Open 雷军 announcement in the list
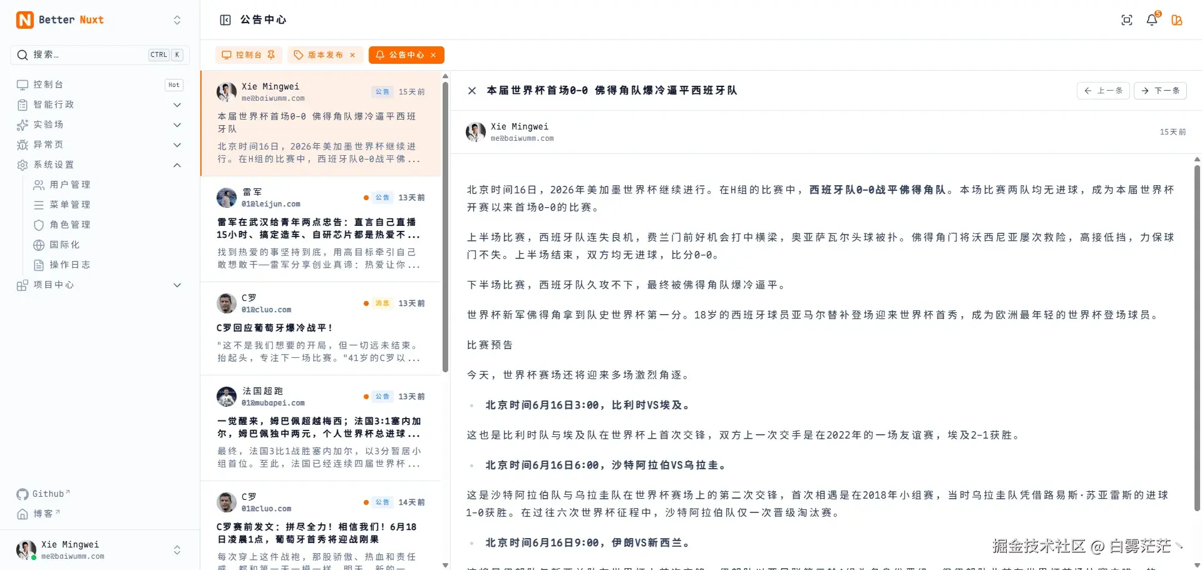This screenshot has height=570, width=1202. [x=321, y=229]
